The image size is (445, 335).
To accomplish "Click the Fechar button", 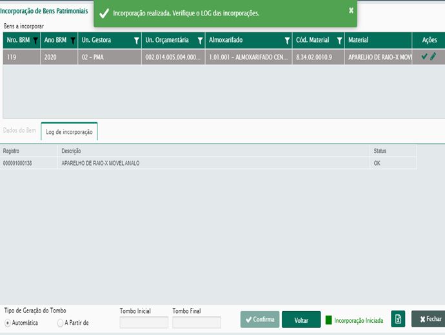I will click(428, 319).
